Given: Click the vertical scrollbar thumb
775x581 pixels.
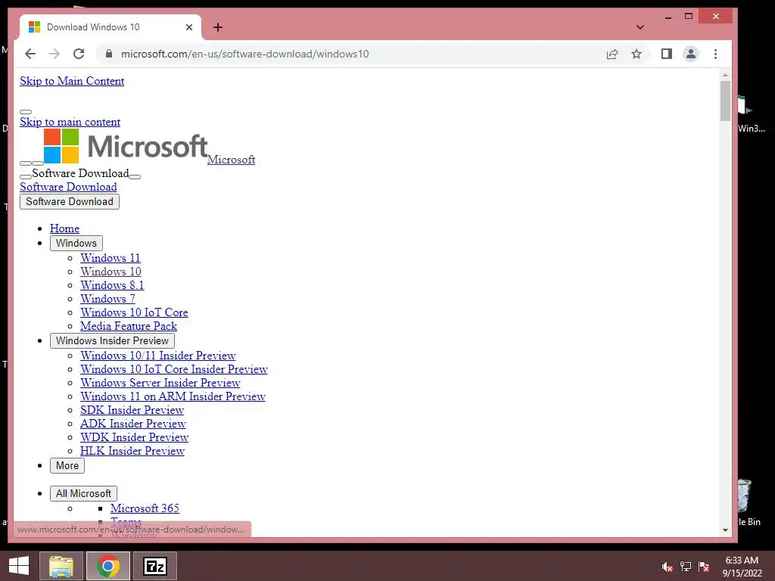Looking at the screenshot, I should [725, 101].
